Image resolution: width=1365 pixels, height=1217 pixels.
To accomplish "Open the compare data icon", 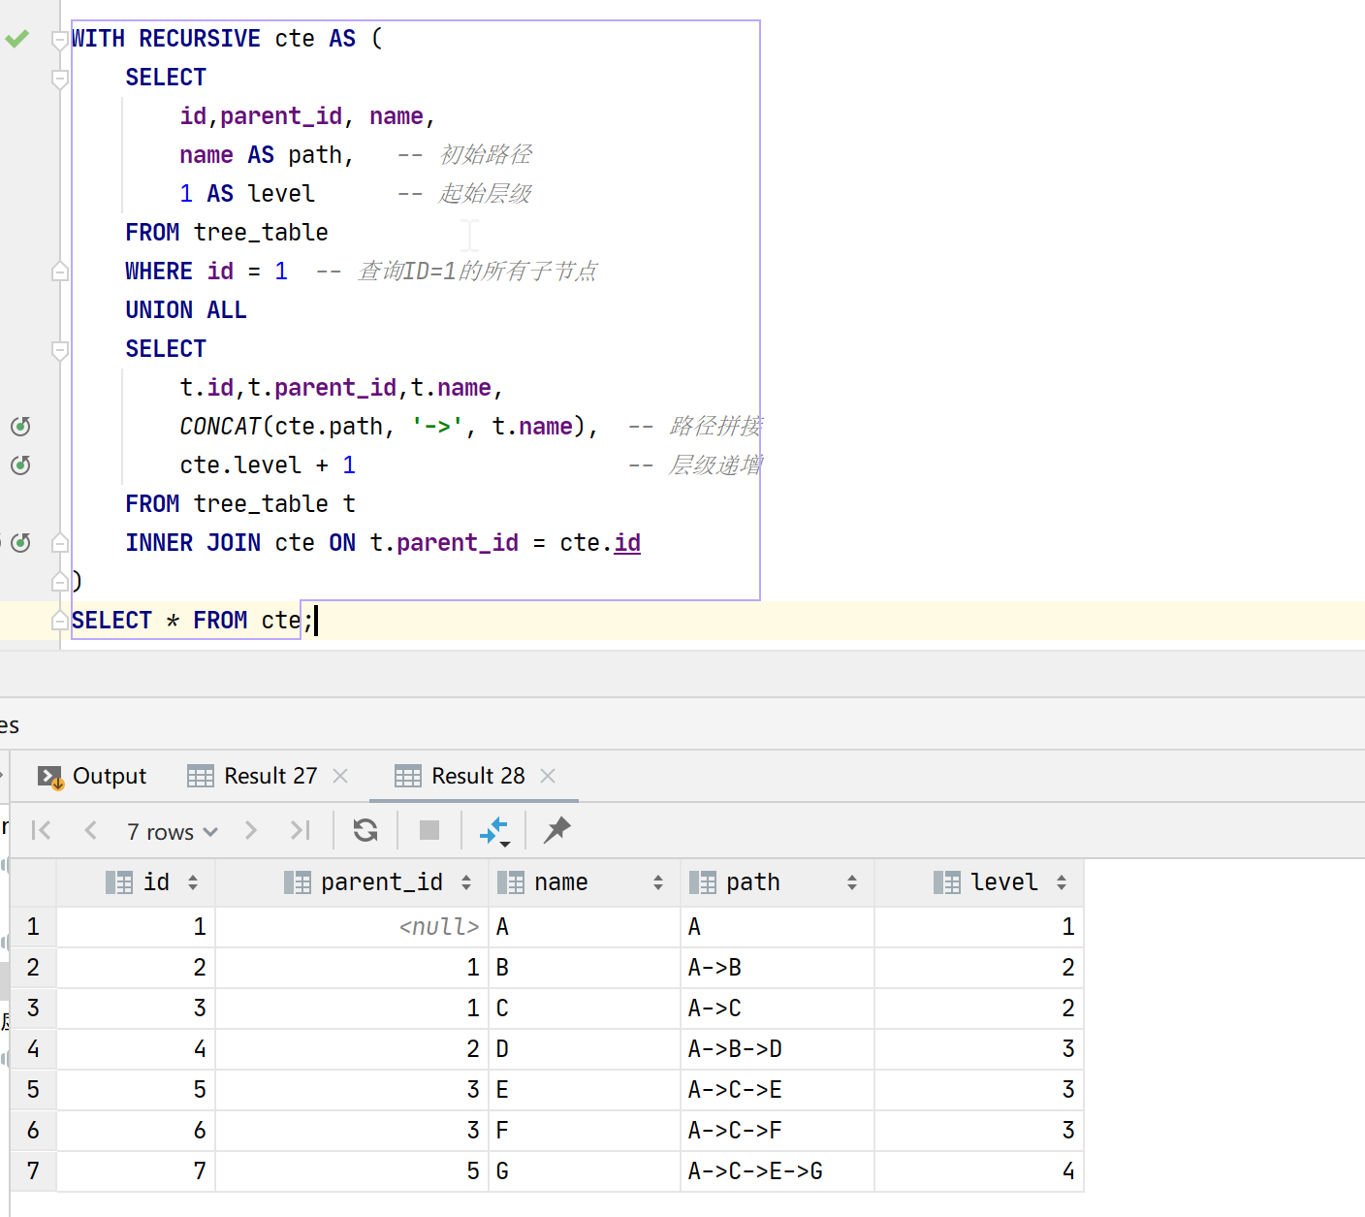I will coord(494,831).
